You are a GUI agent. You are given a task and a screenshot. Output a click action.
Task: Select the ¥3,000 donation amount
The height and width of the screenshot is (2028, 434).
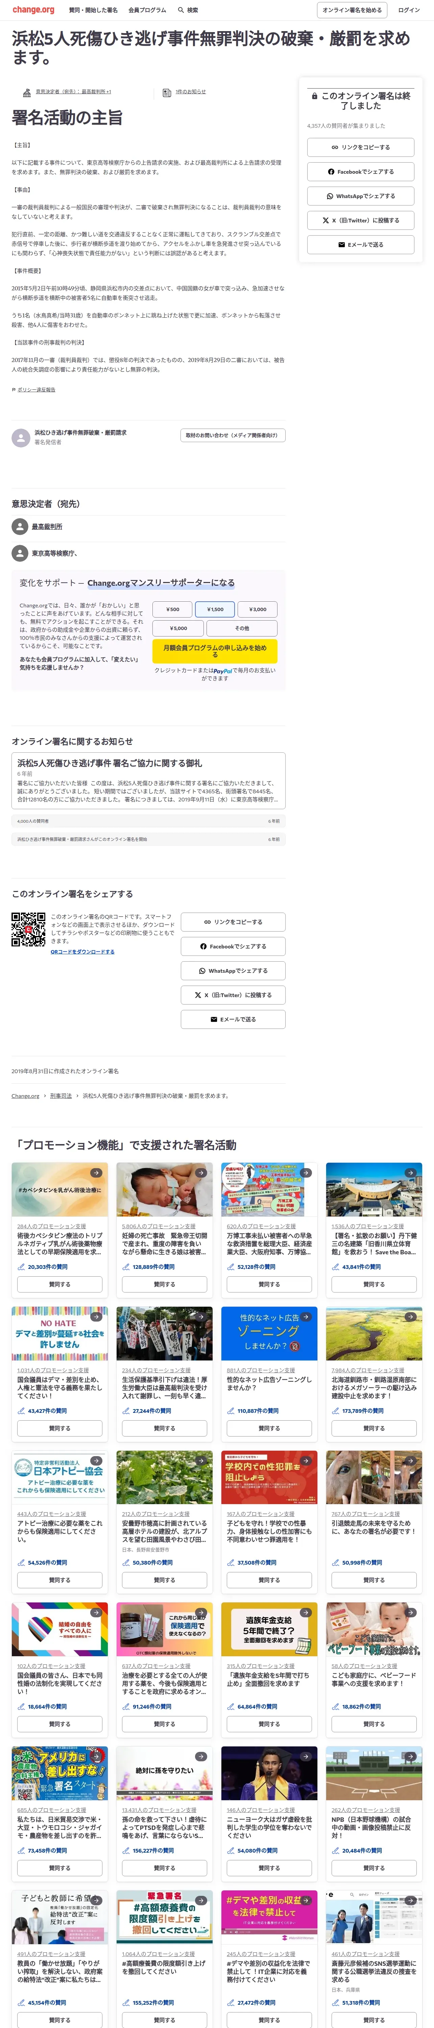point(258,609)
